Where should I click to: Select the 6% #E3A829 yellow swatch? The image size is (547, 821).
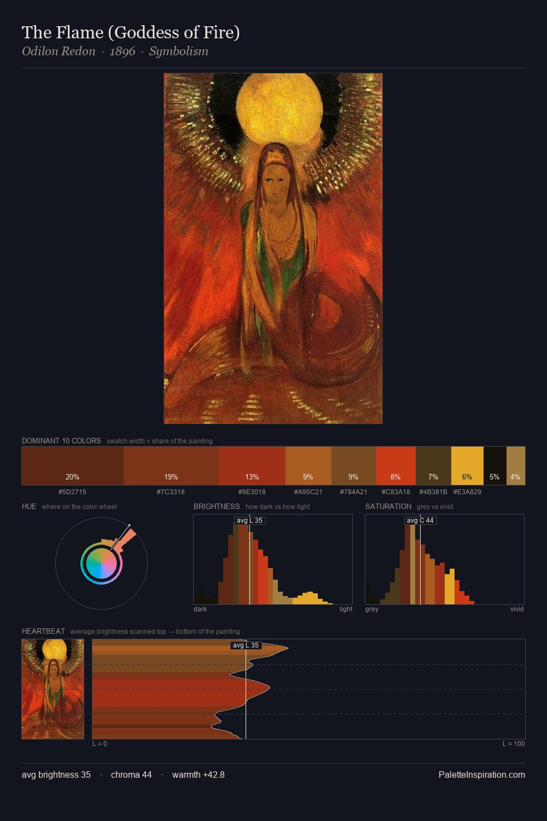467,466
